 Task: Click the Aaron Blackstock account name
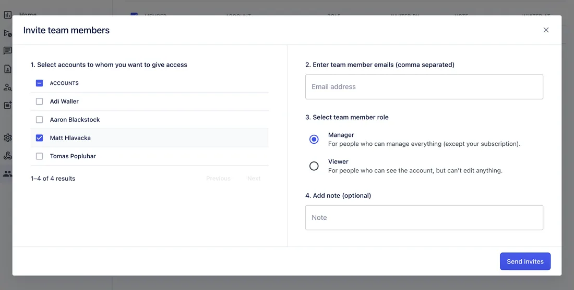(75, 120)
